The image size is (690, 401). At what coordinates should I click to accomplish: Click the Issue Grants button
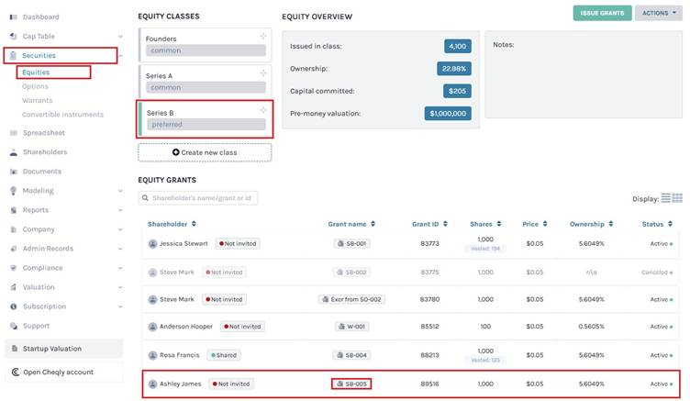point(602,13)
